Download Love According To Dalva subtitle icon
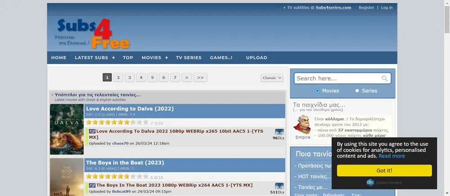The width and height of the screenshot is (450, 196). point(279,132)
